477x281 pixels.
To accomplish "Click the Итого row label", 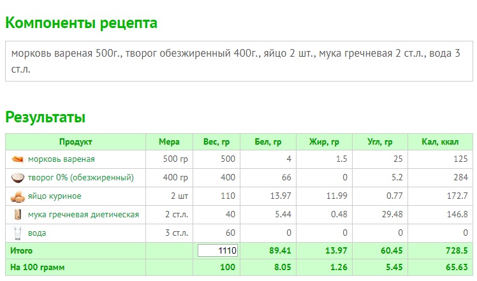I will pyautogui.click(x=21, y=251).
